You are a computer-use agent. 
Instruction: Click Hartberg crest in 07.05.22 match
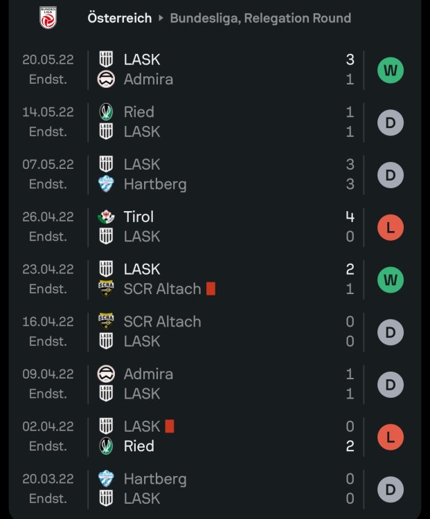pyautogui.click(x=106, y=184)
